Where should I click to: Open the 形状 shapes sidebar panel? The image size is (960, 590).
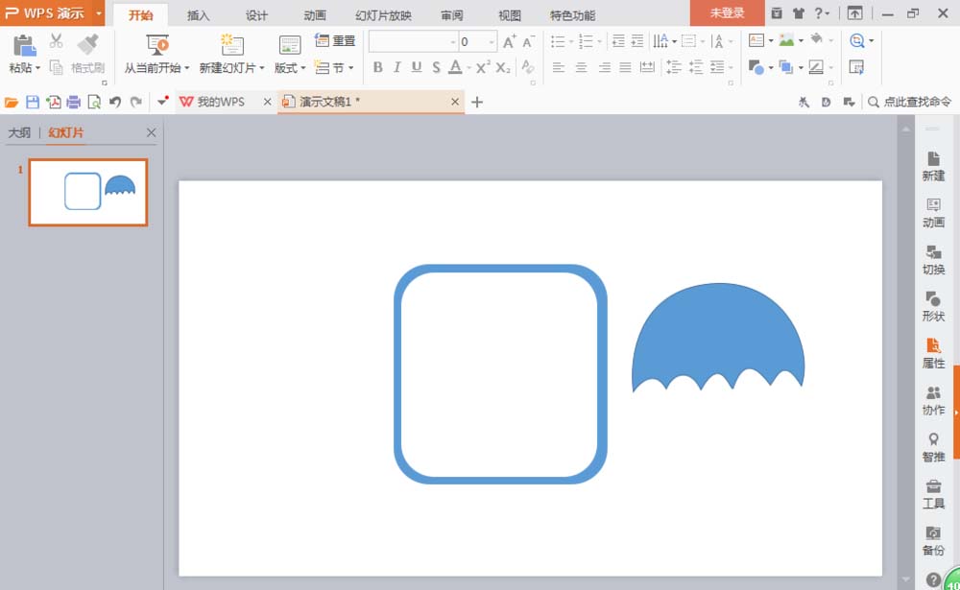[933, 306]
